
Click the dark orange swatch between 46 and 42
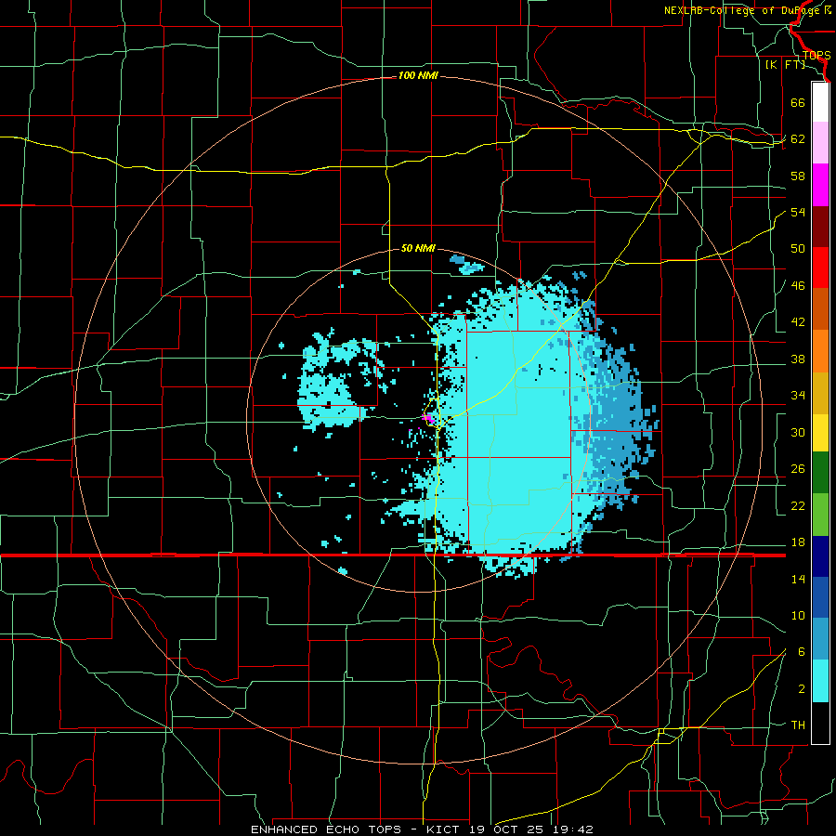(x=820, y=309)
